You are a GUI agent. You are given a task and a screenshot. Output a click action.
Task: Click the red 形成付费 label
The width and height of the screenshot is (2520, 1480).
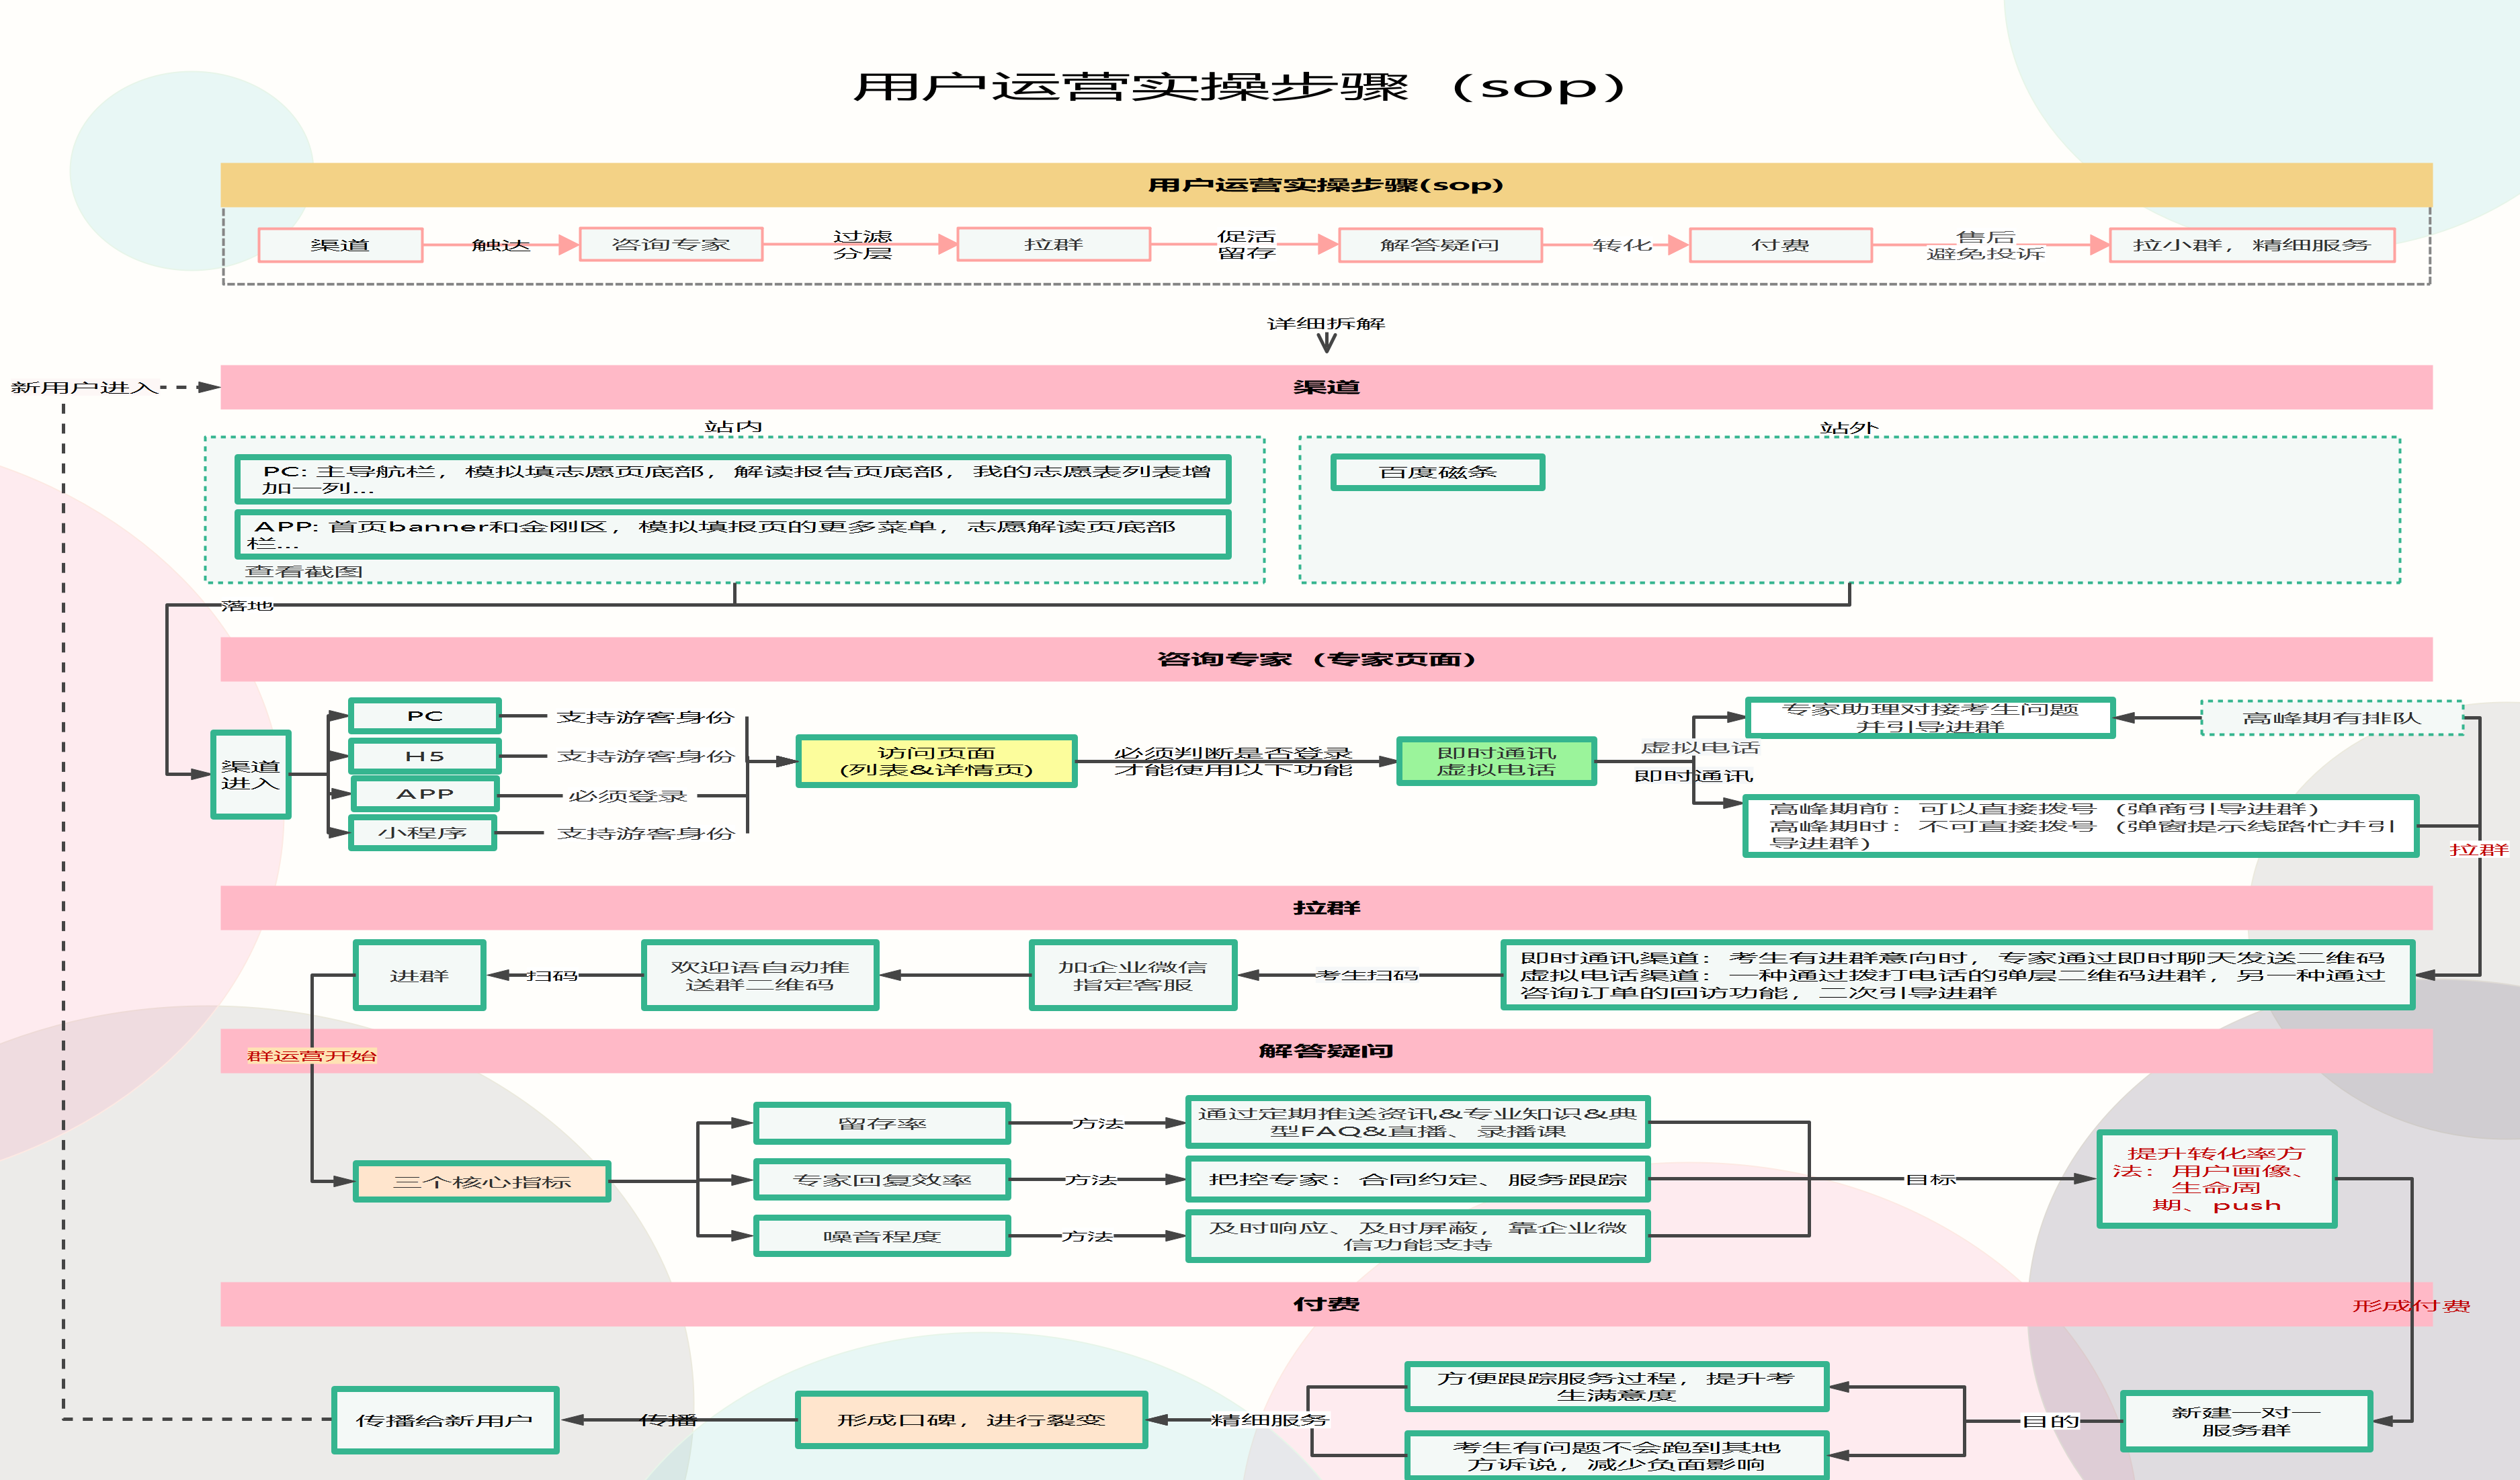[2410, 1306]
